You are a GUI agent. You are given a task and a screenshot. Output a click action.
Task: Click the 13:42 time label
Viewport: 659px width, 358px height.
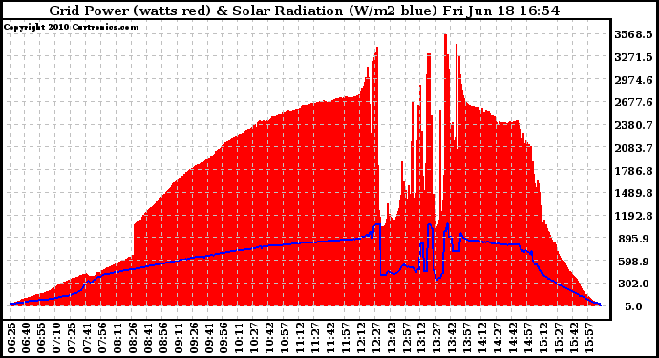coord(453,337)
